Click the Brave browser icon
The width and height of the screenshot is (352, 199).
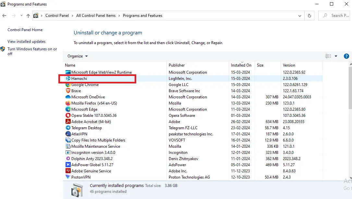click(68, 91)
